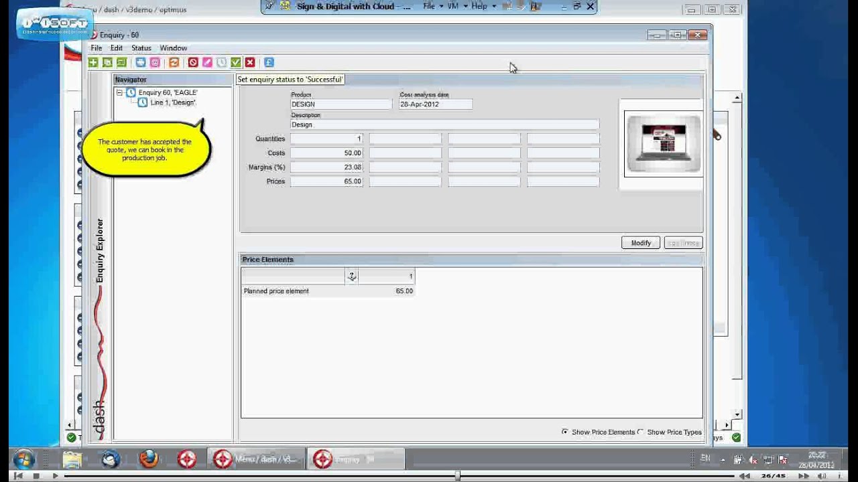Select the Show Price Types radio button
The width and height of the screenshot is (858, 482).
click(641, 432)
